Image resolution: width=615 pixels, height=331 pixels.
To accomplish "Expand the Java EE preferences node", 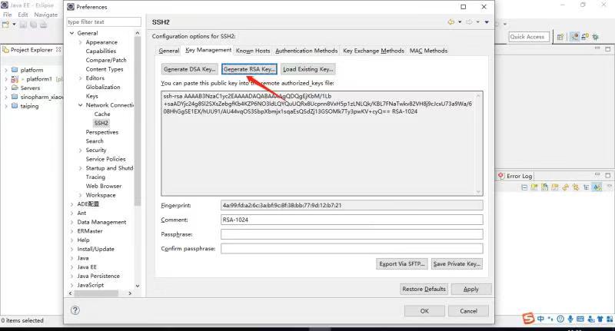I will point(71,267).
